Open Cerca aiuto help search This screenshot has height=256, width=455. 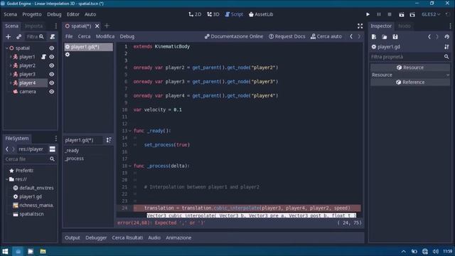click(326, 36)
